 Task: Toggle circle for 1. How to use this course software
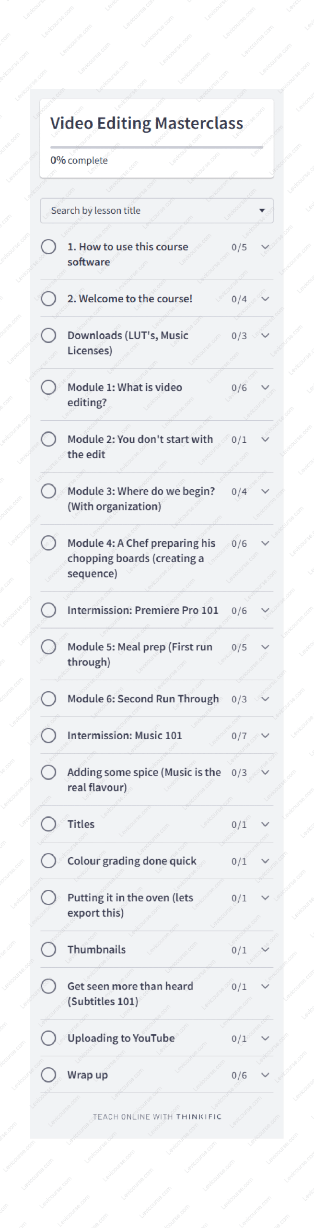click(x=48, y=247)
